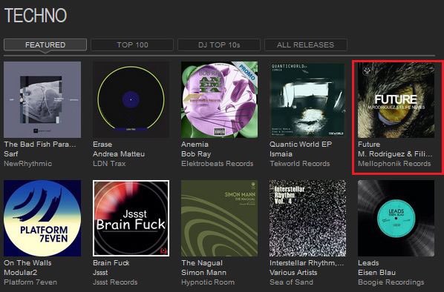Open the 'Future' release title link
The width and height of the screenshot is (444, 292).
click(x=369, y=145)
